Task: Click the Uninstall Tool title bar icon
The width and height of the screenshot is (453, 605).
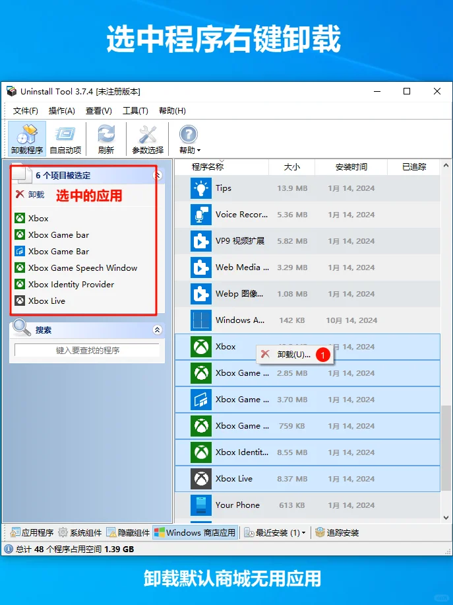Action: [12, 91]
